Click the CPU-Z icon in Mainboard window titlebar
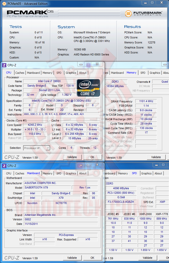 (x=4, y=166)
